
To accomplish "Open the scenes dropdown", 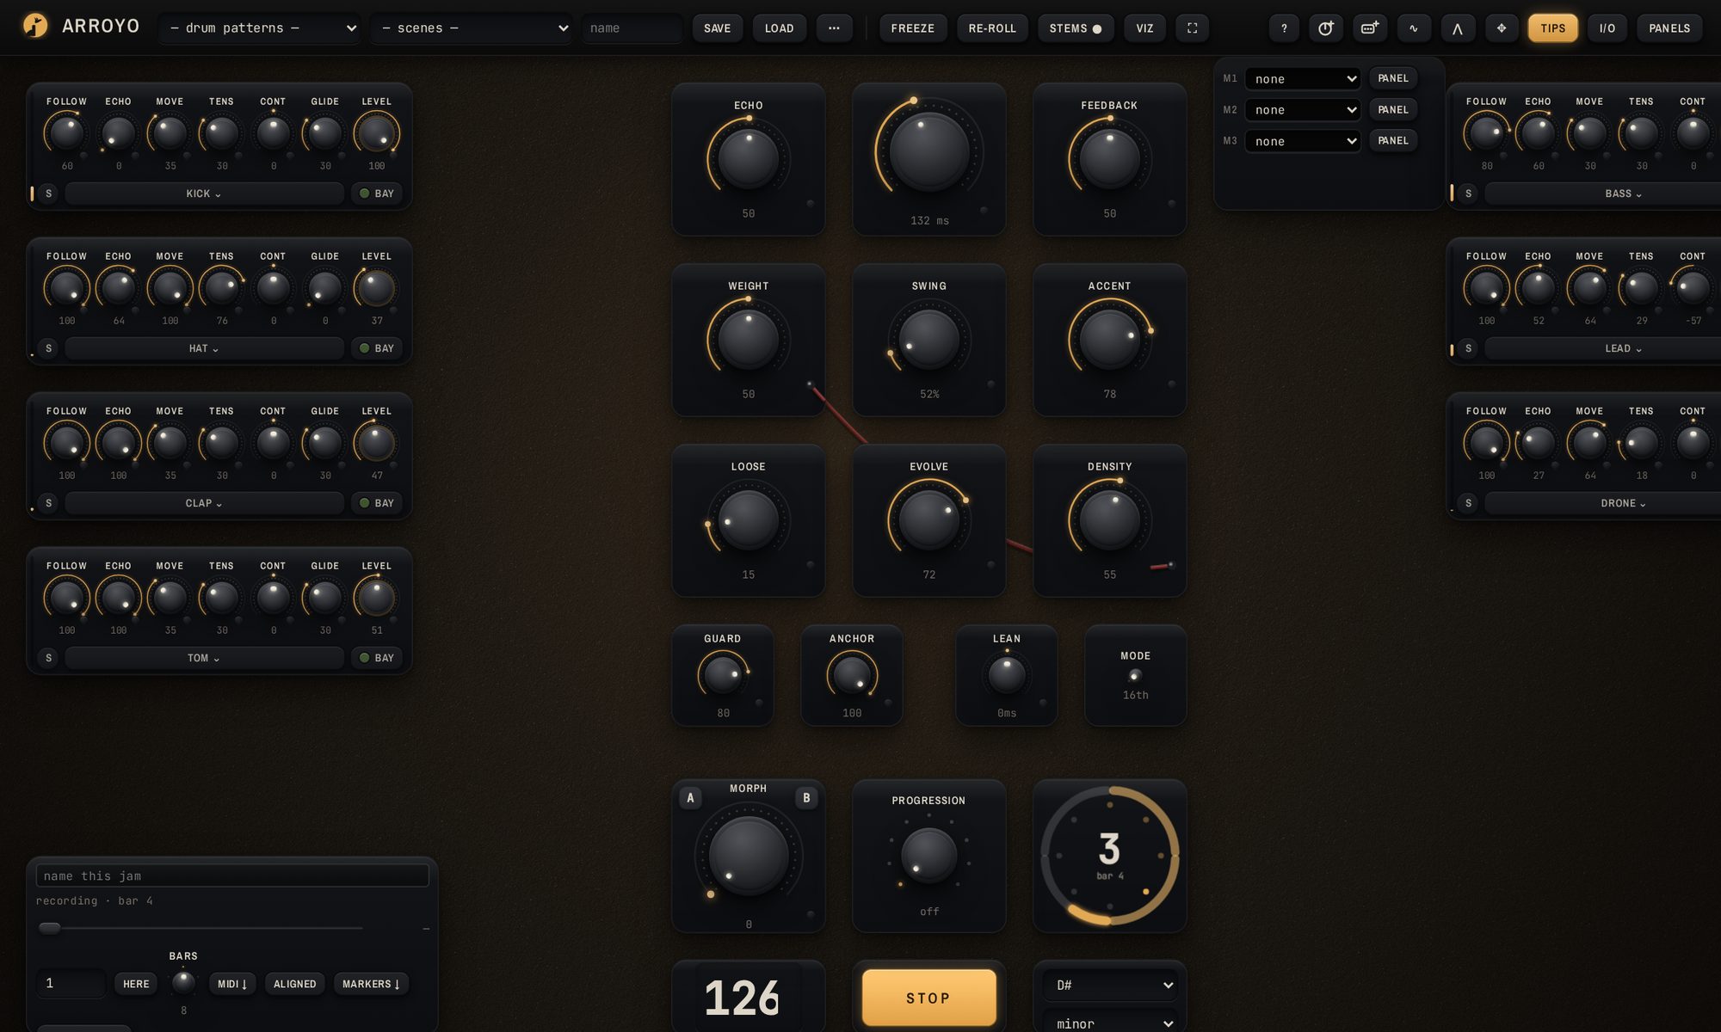I will (472, 28).
